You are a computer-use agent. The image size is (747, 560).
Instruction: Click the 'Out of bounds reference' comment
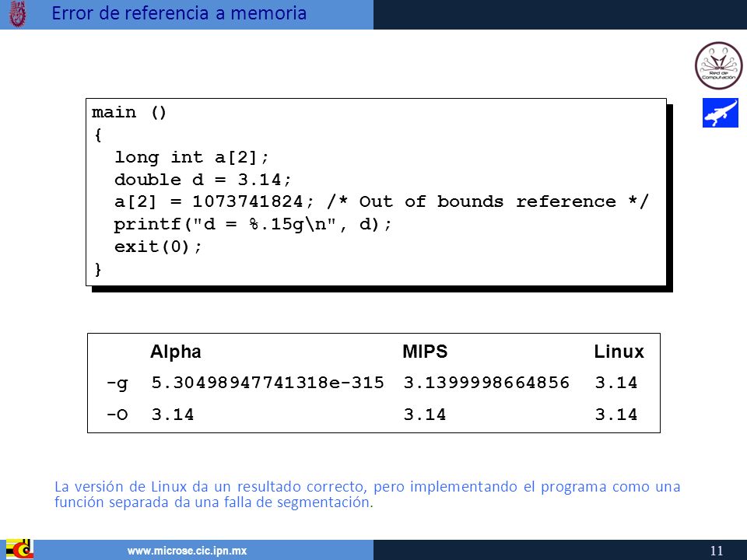tap(487, 201)
